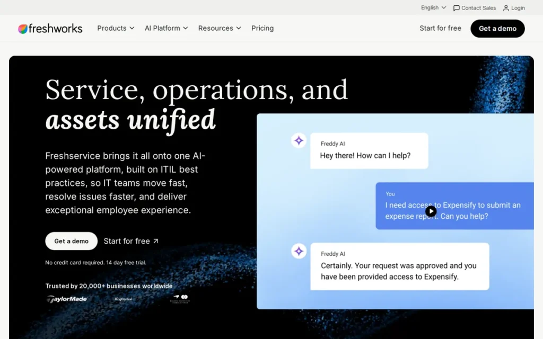Open the Resources dropdown
The height and width of the screenshot is (339, 543).
click(x=220, y=29)
